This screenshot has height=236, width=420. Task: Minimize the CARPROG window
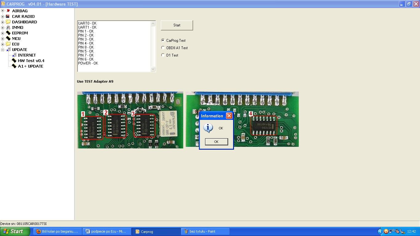tap(402, 4)
